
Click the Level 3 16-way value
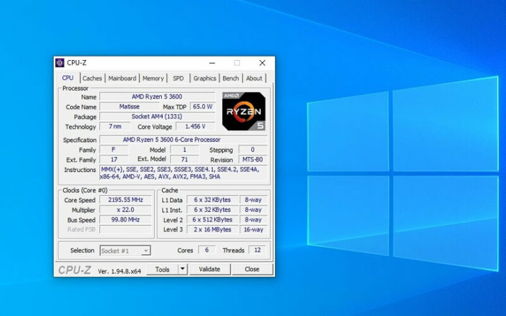[x=254, y=229]
